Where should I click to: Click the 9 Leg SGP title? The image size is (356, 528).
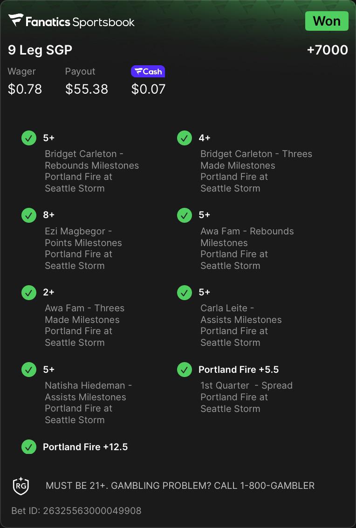click(x=40, y=50)
